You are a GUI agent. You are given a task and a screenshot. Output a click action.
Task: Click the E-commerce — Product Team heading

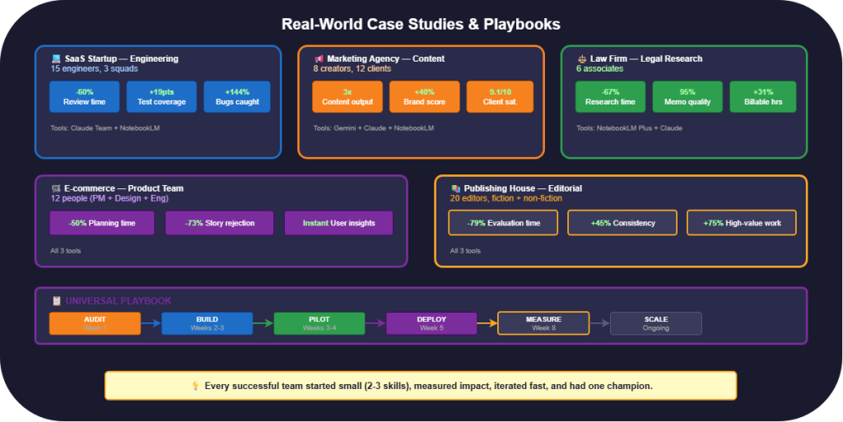[123, 188]
